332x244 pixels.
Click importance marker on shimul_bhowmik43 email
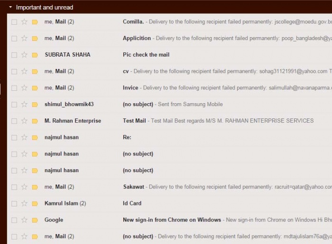[35, 104]
